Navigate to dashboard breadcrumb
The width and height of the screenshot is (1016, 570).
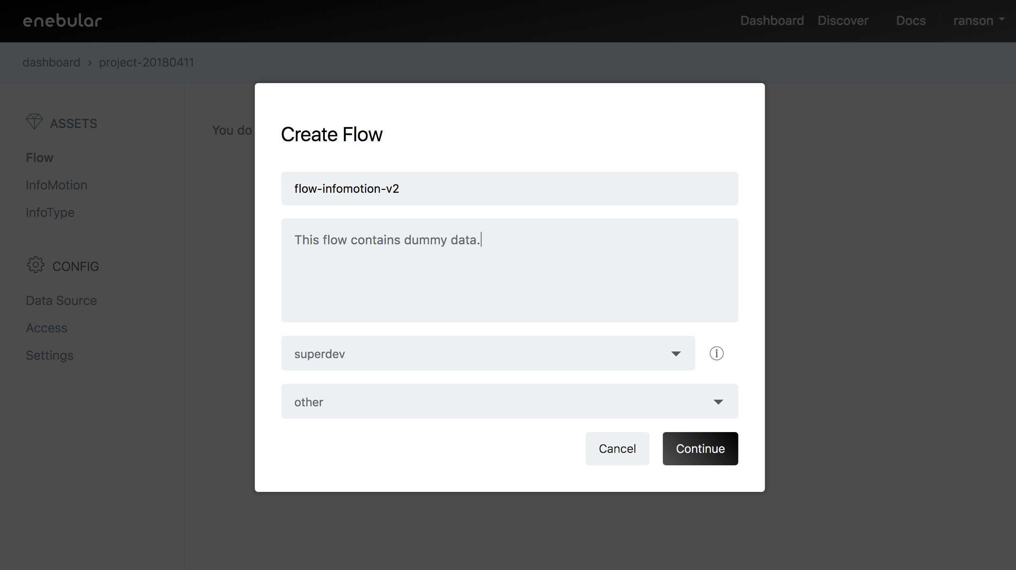click(51, 62)
